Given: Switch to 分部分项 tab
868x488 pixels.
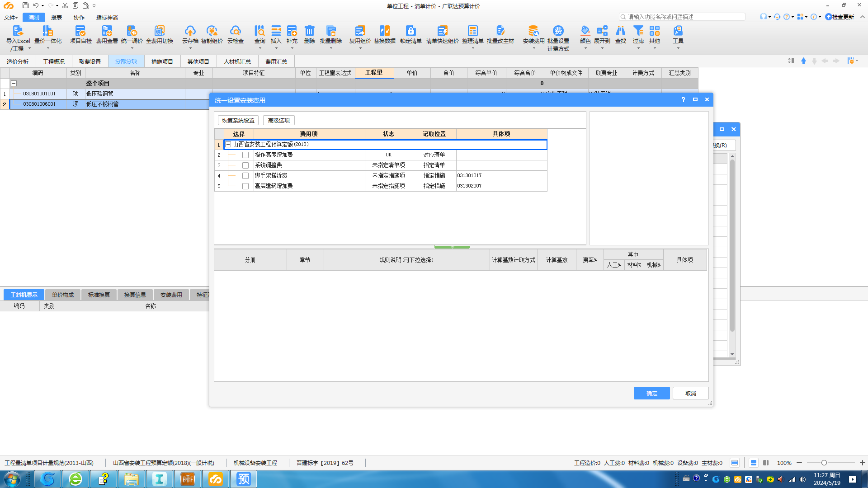Looking at the screenshot, I should click(126, 61).
